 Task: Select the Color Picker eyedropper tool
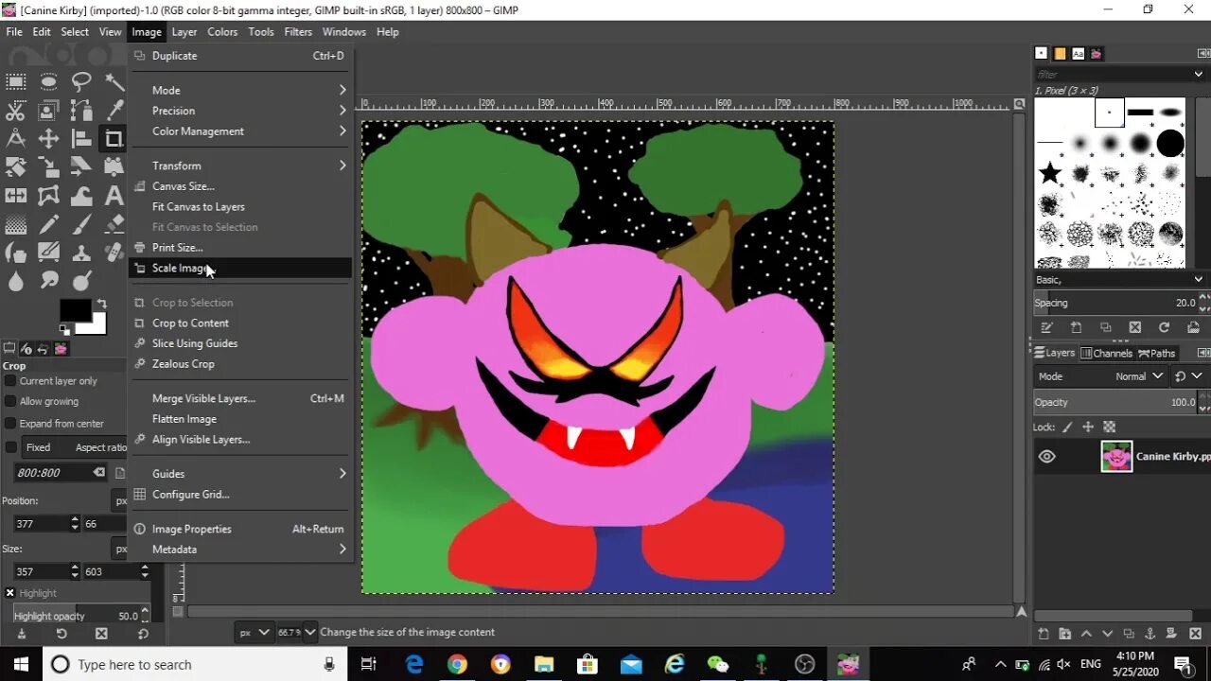point(114,111)
